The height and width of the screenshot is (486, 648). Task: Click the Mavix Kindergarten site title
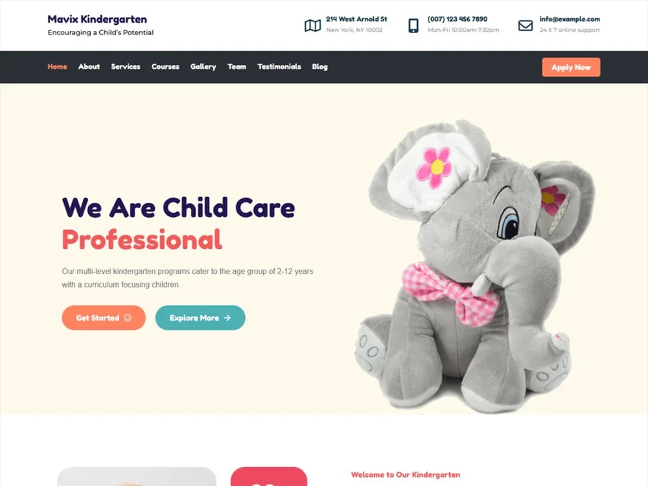pos(97,19)
